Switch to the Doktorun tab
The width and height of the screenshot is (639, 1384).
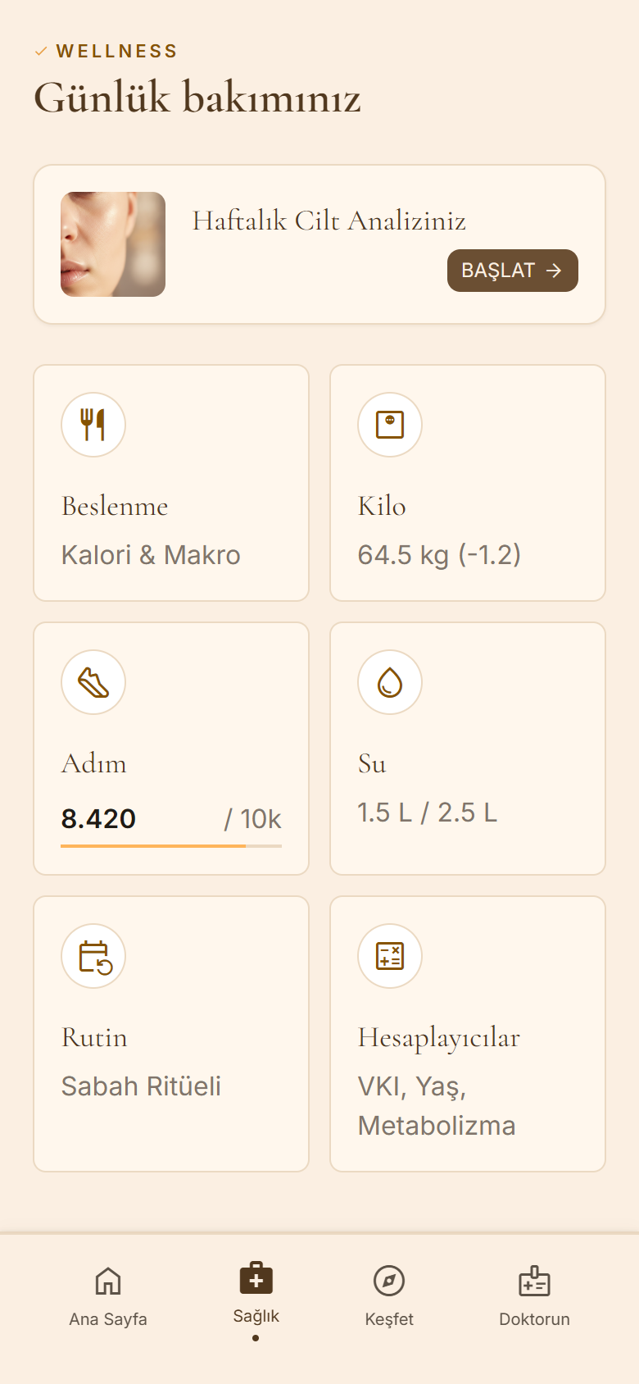(534, 1297)
